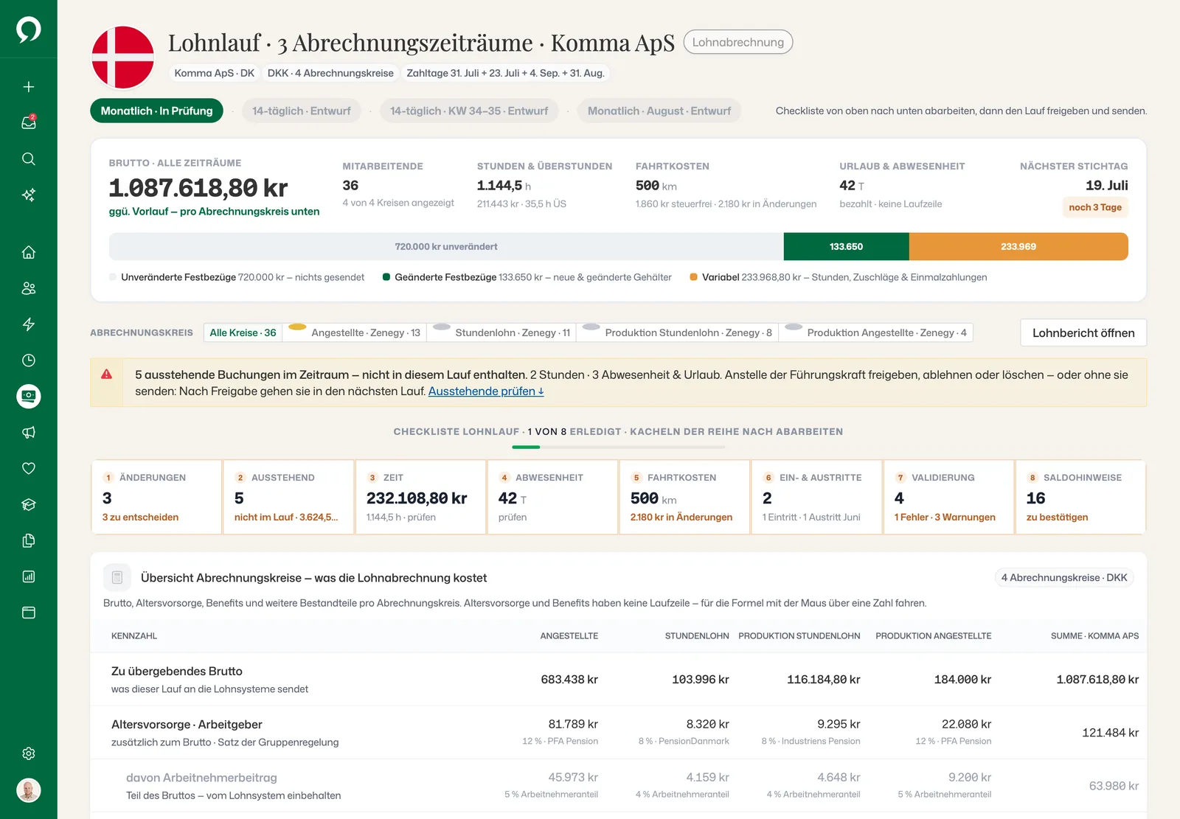1180x819 pixels.
Task: Open checklist tile 8 'Saldohinweise'
Action: [1080, 497]
